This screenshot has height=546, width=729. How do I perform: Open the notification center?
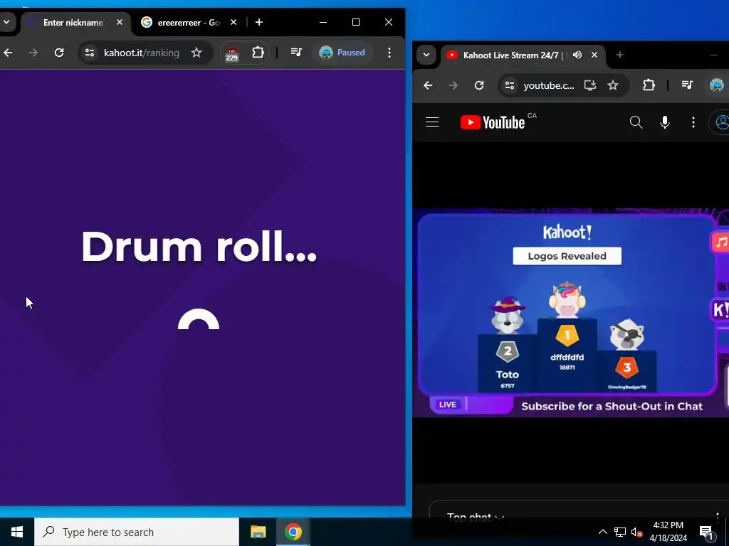click(x=707, y=532)
